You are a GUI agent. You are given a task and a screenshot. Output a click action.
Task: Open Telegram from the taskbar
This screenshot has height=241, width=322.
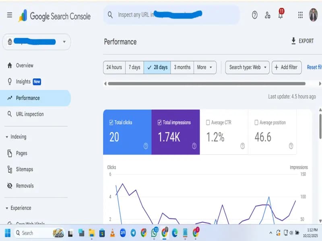133,233
